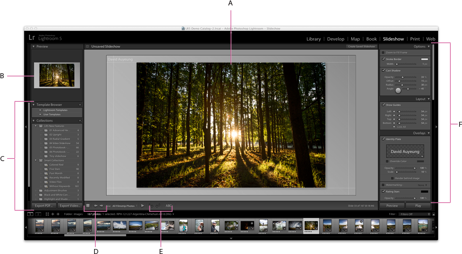This screenshot has width=462, height=254.
Task: Click the Export PDF button
Action: [x=43, y=205]
